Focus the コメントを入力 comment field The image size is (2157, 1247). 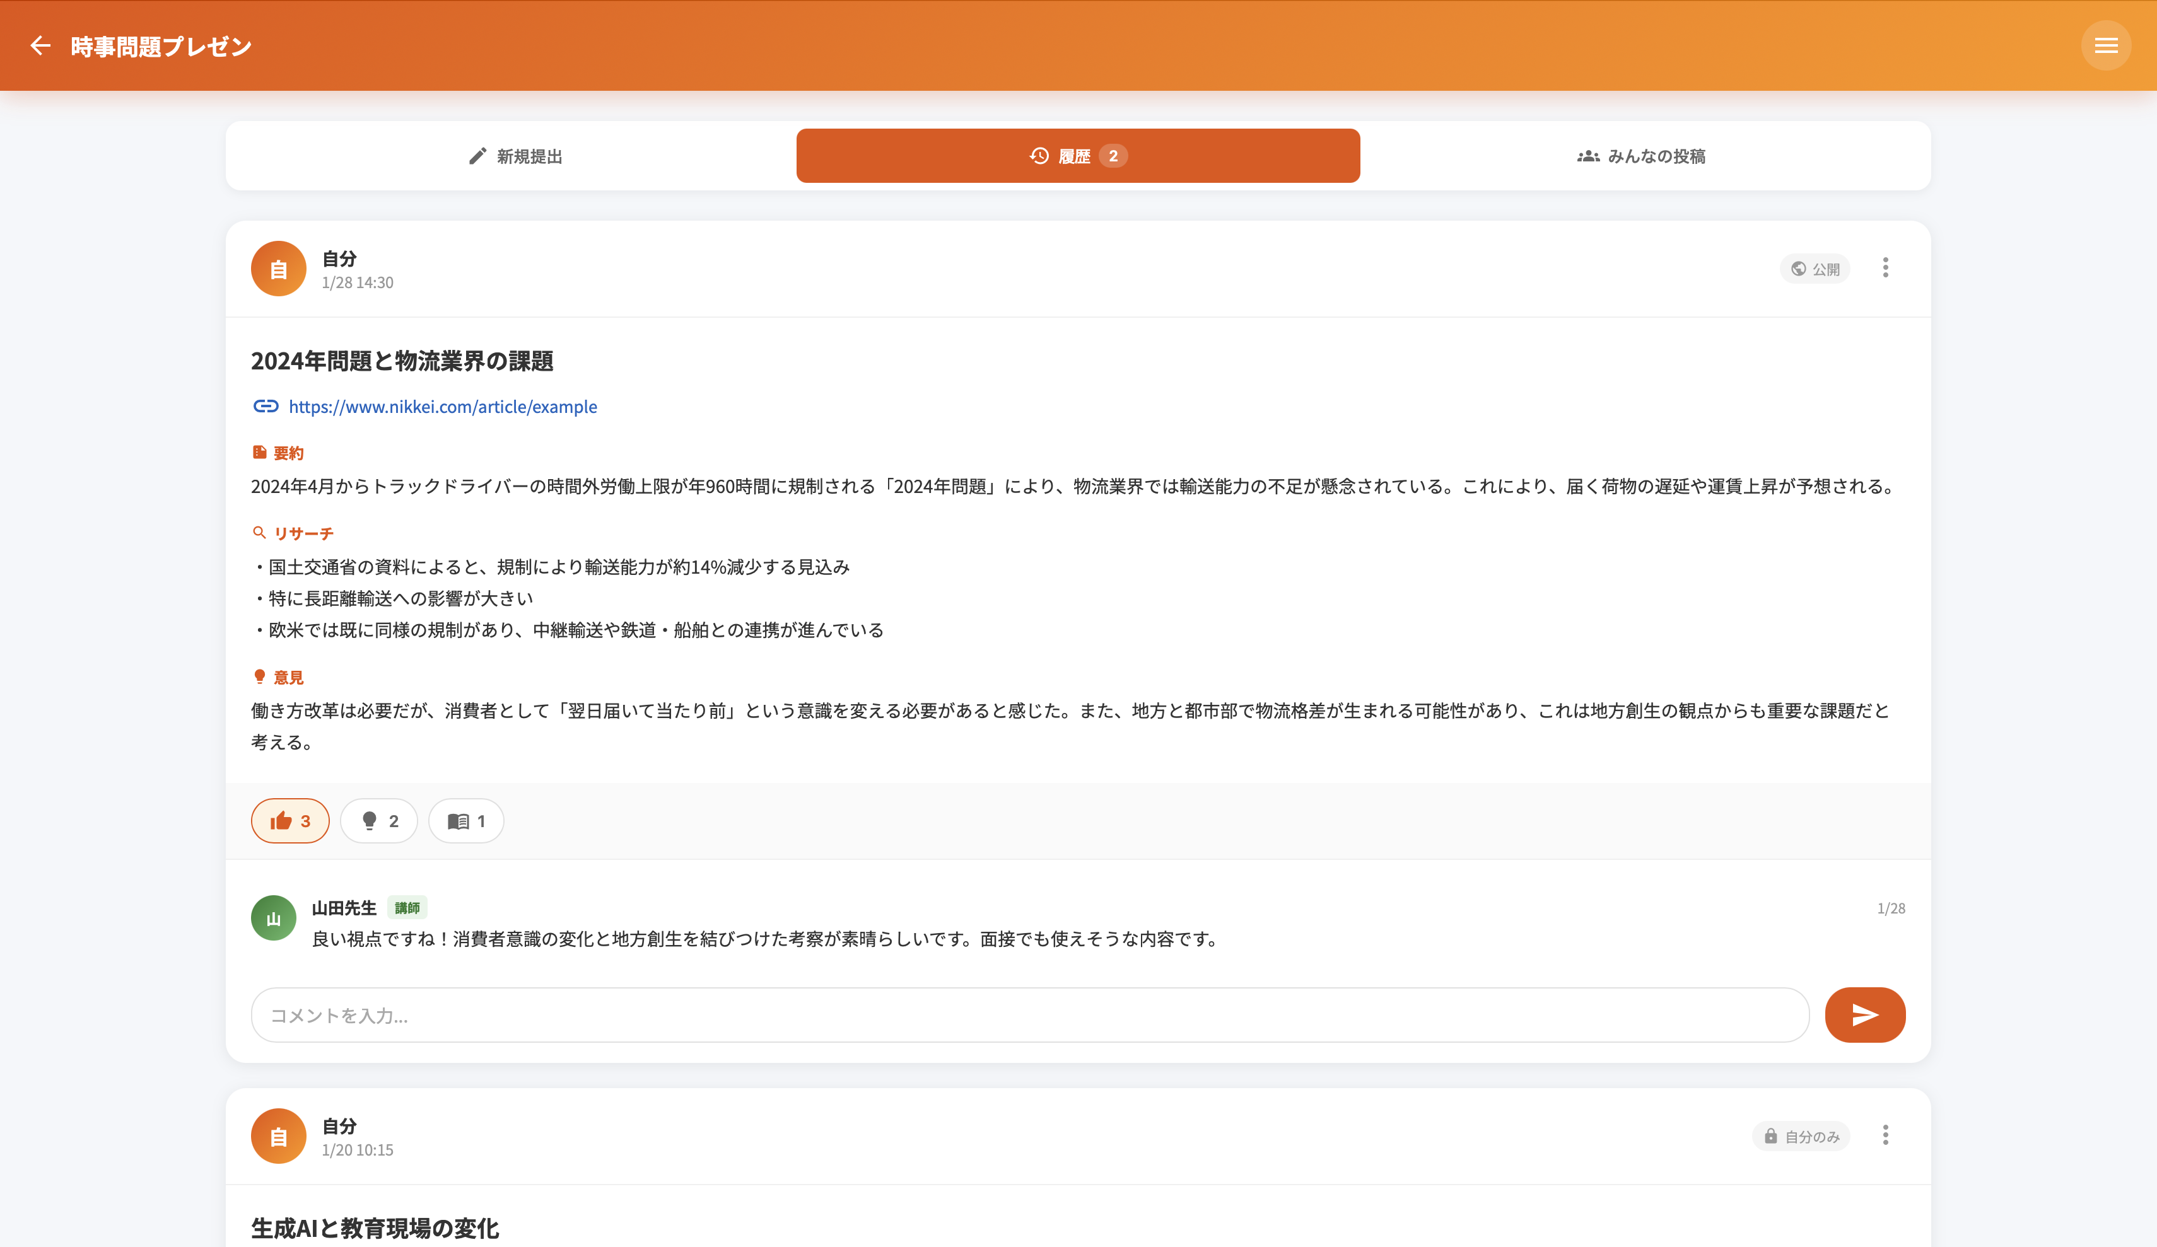1030,1016
